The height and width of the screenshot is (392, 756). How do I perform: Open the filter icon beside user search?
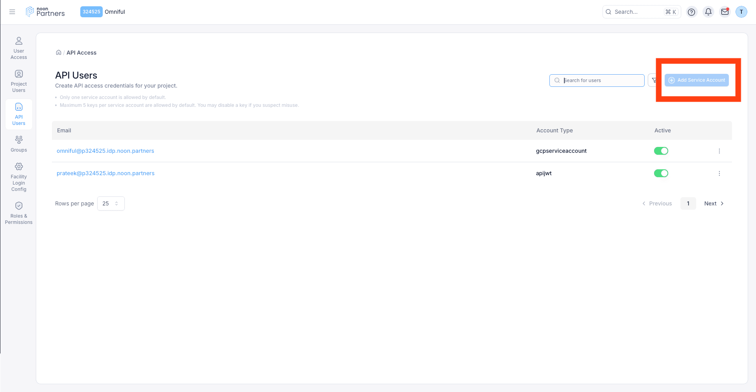653,80
